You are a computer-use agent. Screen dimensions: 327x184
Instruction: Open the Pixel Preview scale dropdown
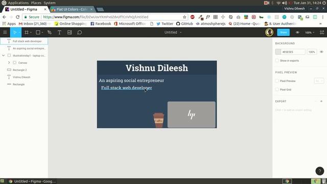(x=319, y=81)
